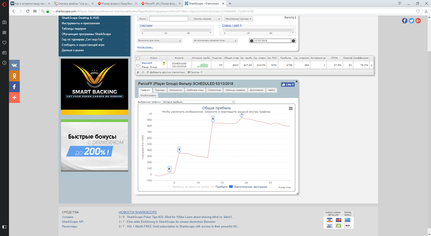Focus the player search input field

[169, 18]
